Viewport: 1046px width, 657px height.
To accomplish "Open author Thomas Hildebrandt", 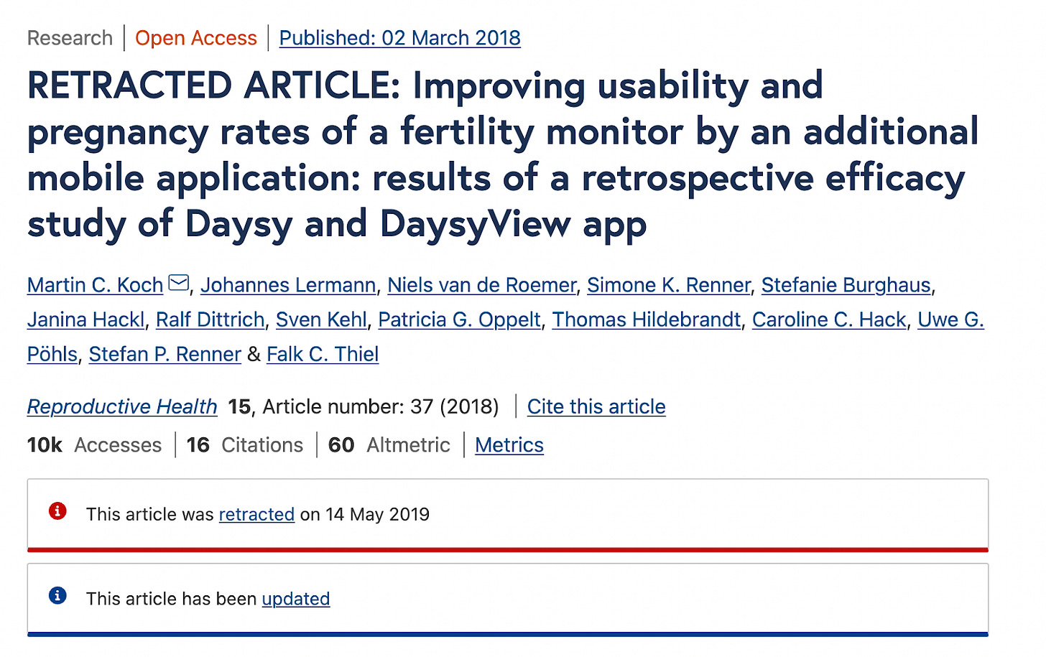I will [646, 320].
